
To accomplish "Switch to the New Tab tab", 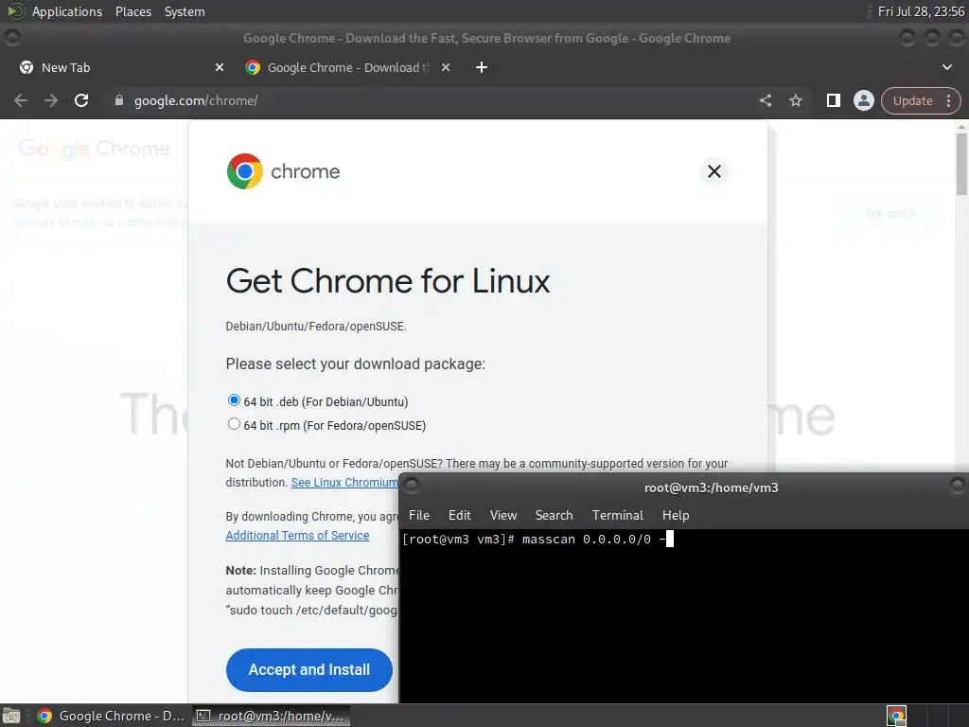I will tap(65, 67).
